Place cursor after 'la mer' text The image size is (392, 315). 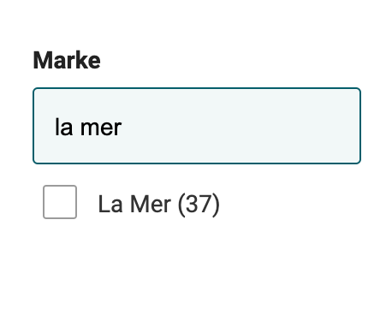point(122,128)
